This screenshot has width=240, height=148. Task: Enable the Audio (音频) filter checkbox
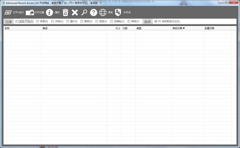click(82, 22)
